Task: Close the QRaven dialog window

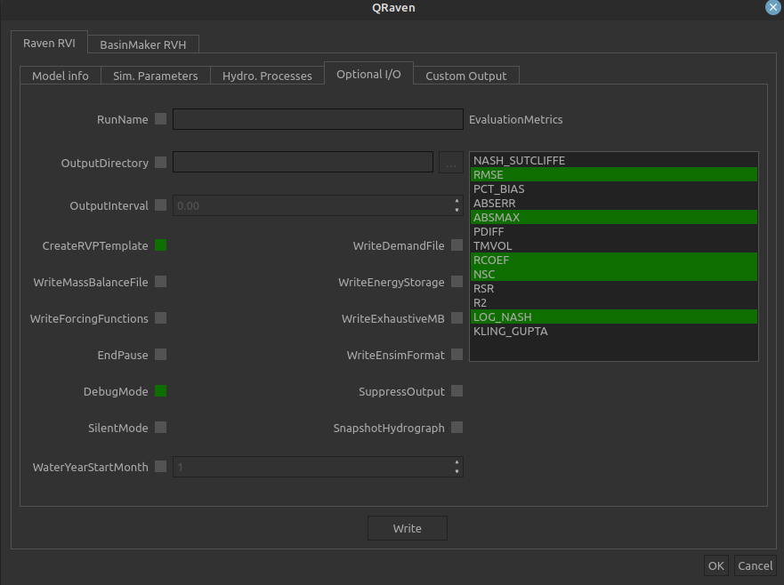Action: 773,7
